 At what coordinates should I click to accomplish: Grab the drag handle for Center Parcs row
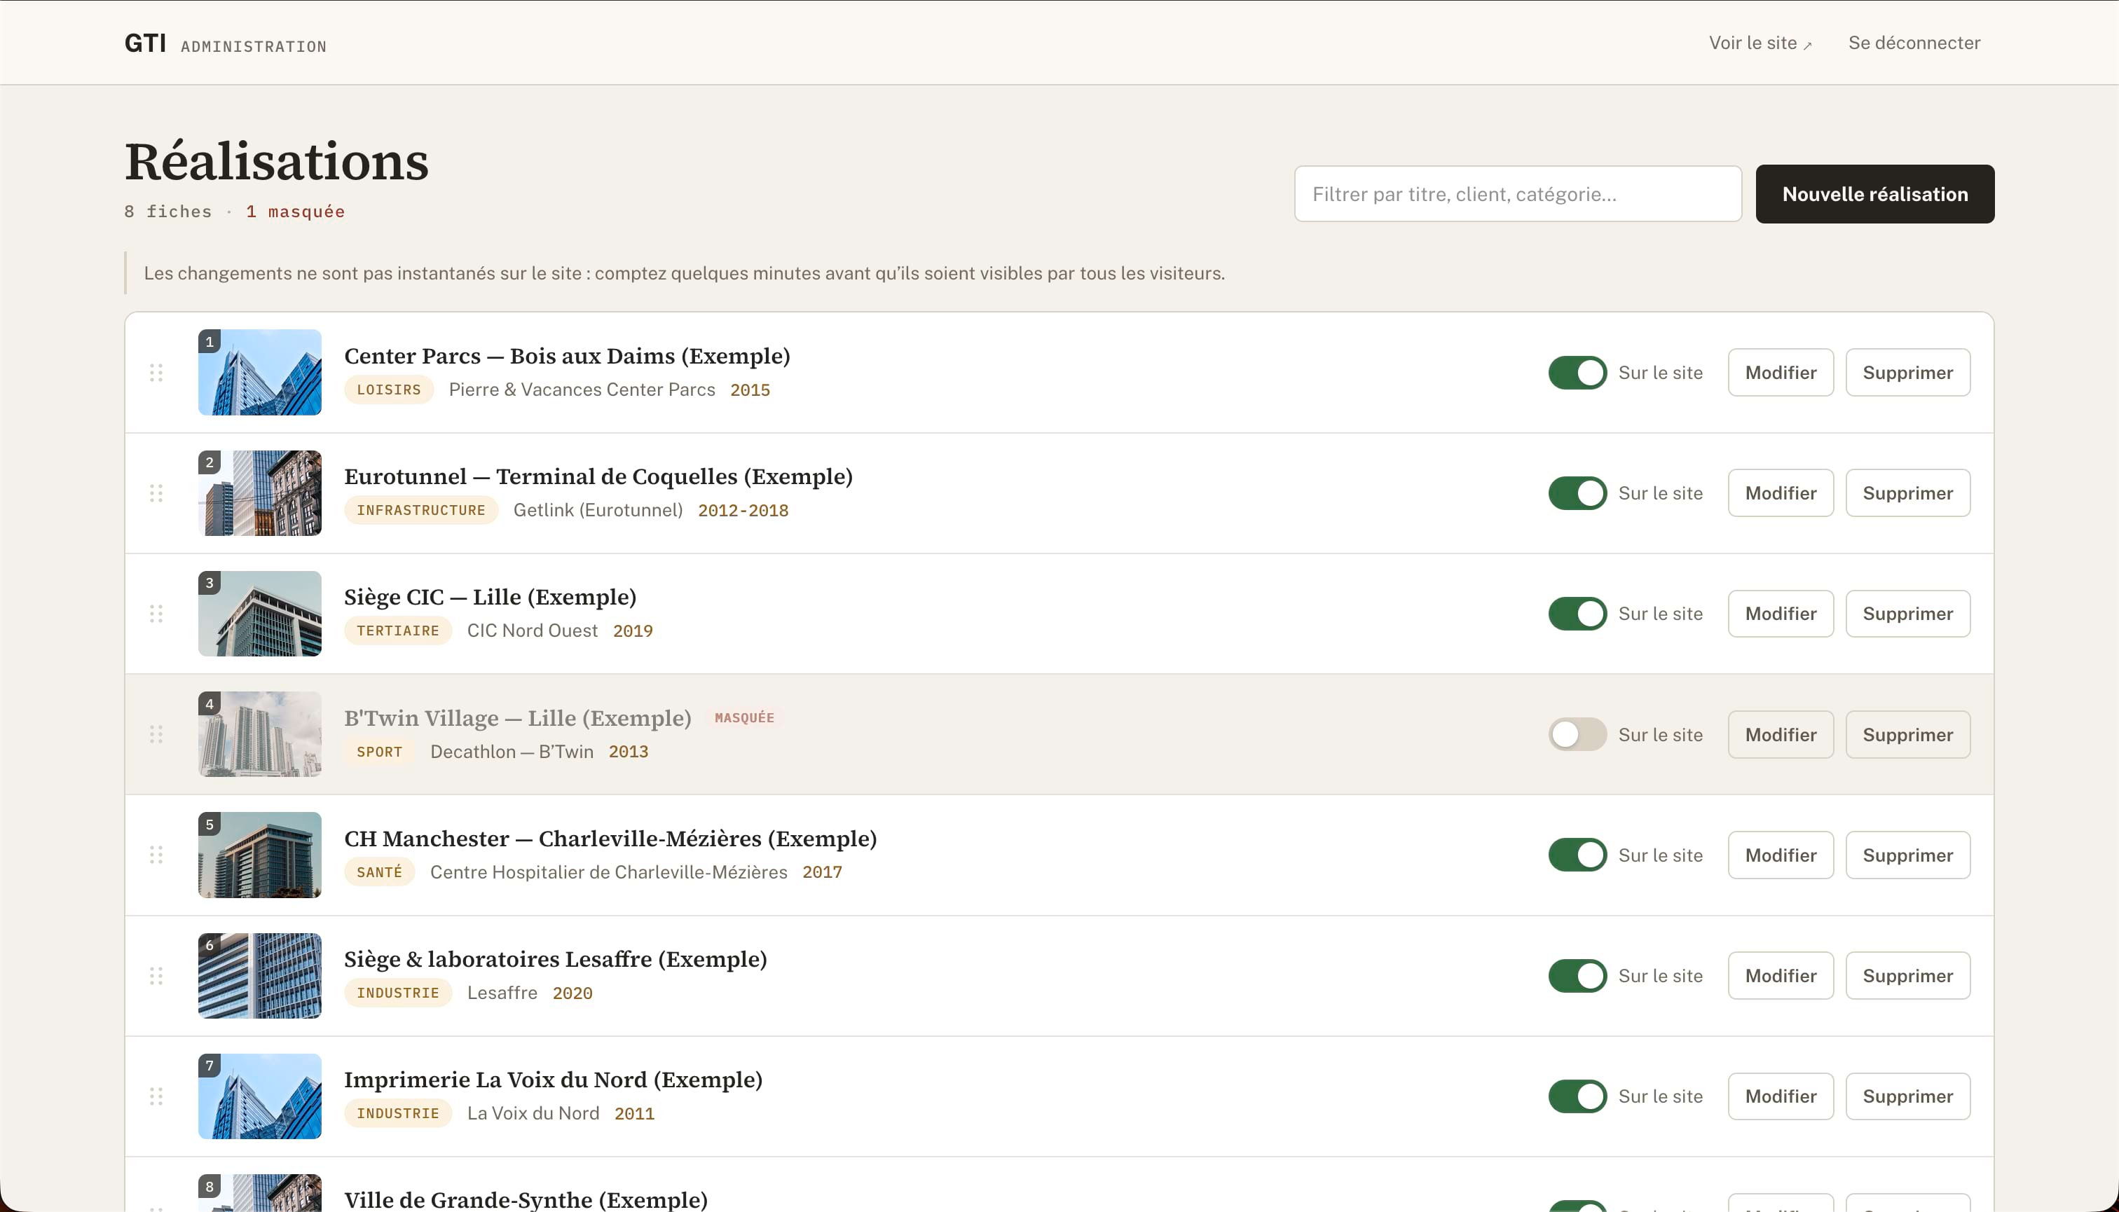(156, 372)
